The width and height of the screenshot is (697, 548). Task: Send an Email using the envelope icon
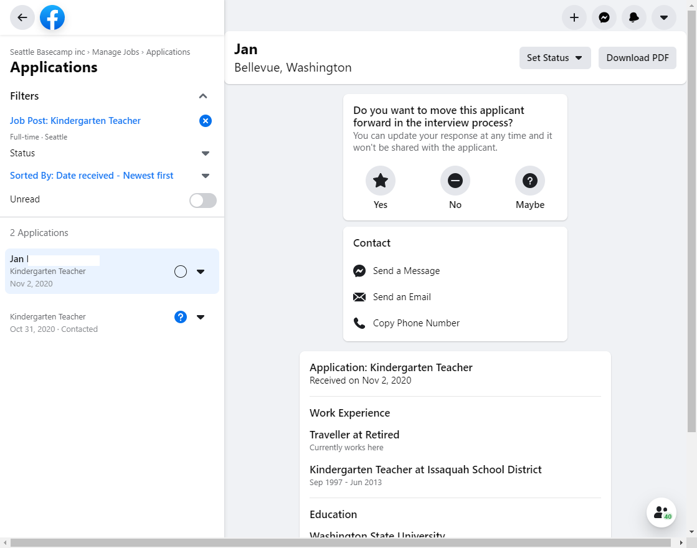[359, 297]
